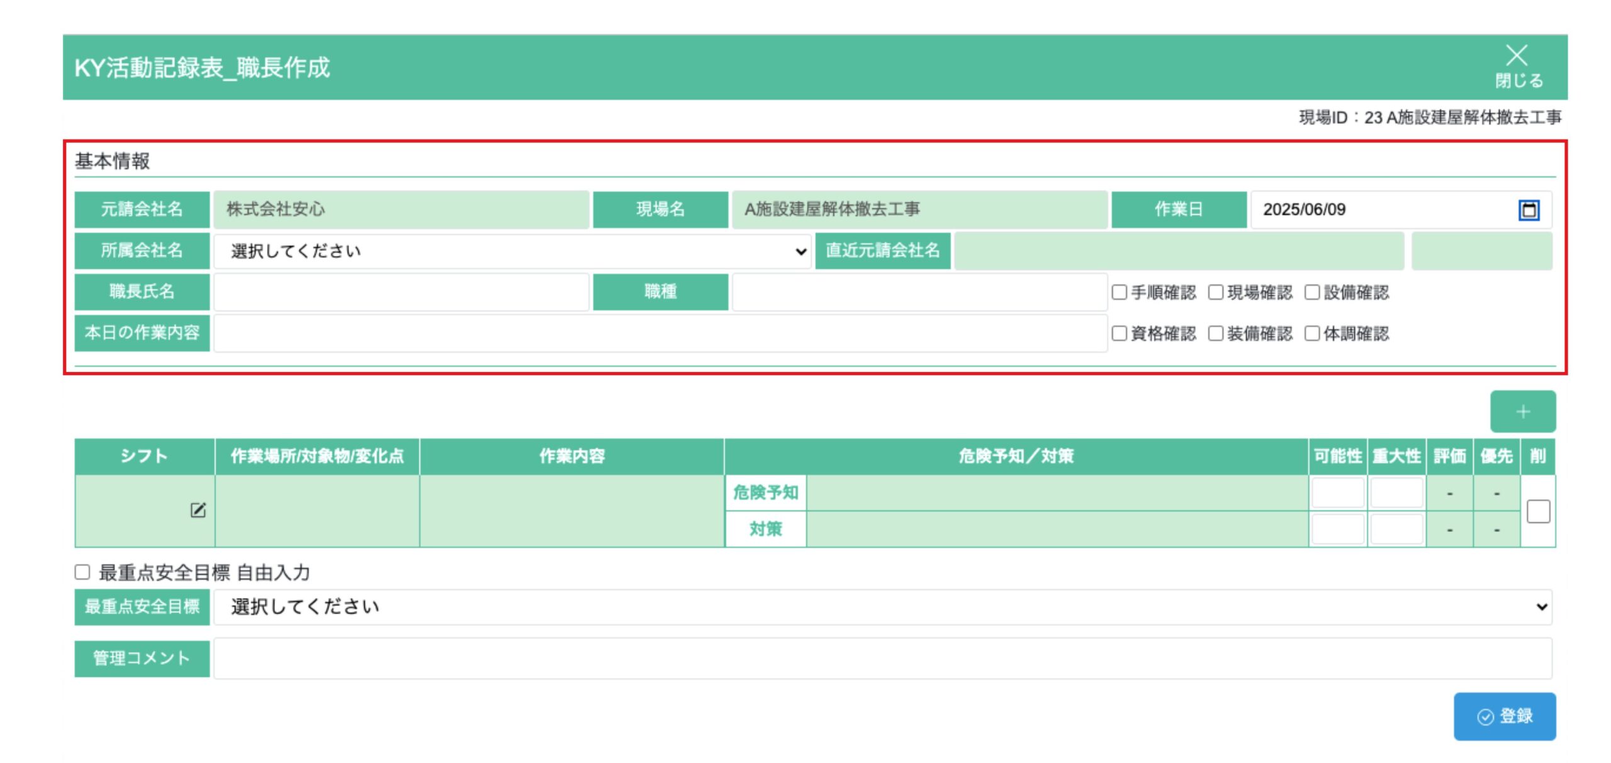The width and height of the screenshot is (1611, 763).
Task: Focus the 職種 input field
Action: click(919, 292)
